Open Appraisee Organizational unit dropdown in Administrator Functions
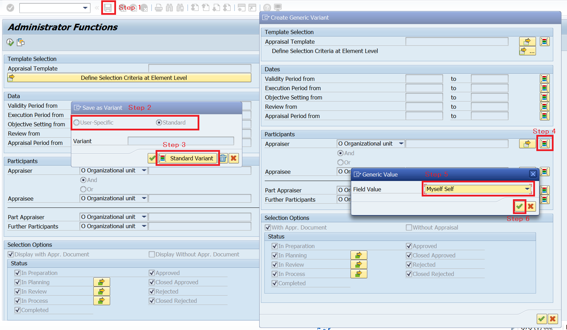This screenshot has width=567, height=330. pos(144,199)
